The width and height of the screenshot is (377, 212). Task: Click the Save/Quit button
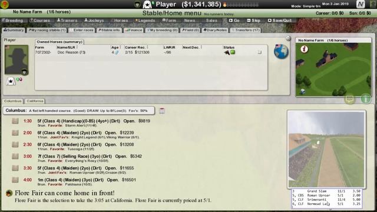280,21
